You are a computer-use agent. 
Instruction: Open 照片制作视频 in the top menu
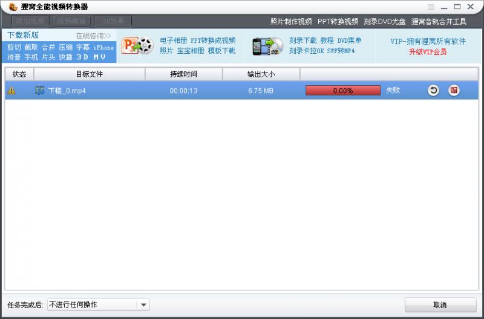click(291, 22)
